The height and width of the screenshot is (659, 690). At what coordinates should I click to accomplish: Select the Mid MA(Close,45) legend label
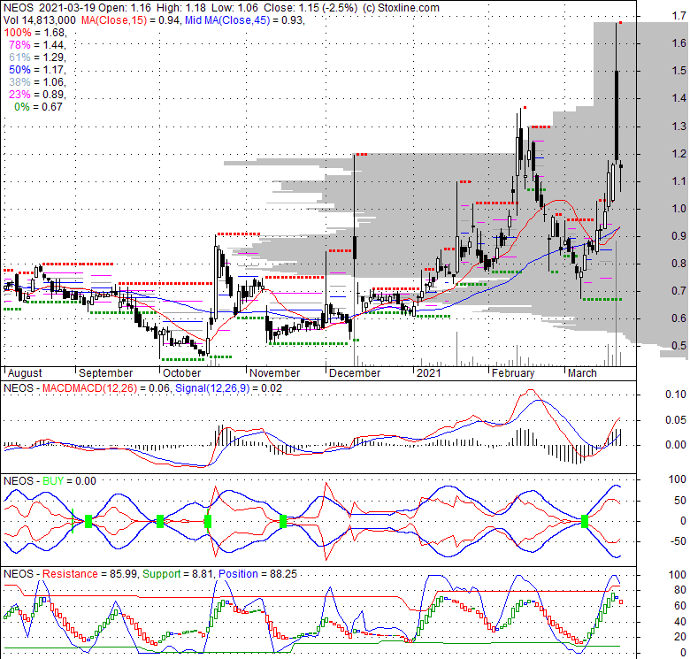point(244,19)
